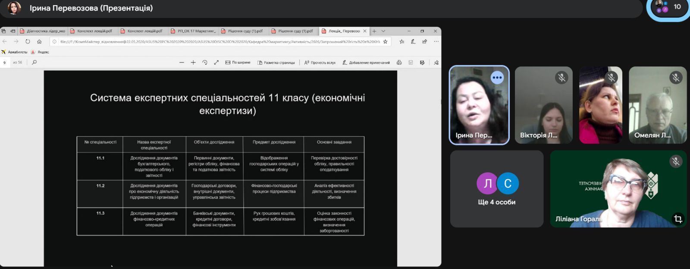Click the muted mic icon on Вікторія Л... tile
Viewport: 690px width, 269px height.
coord(561,78)
